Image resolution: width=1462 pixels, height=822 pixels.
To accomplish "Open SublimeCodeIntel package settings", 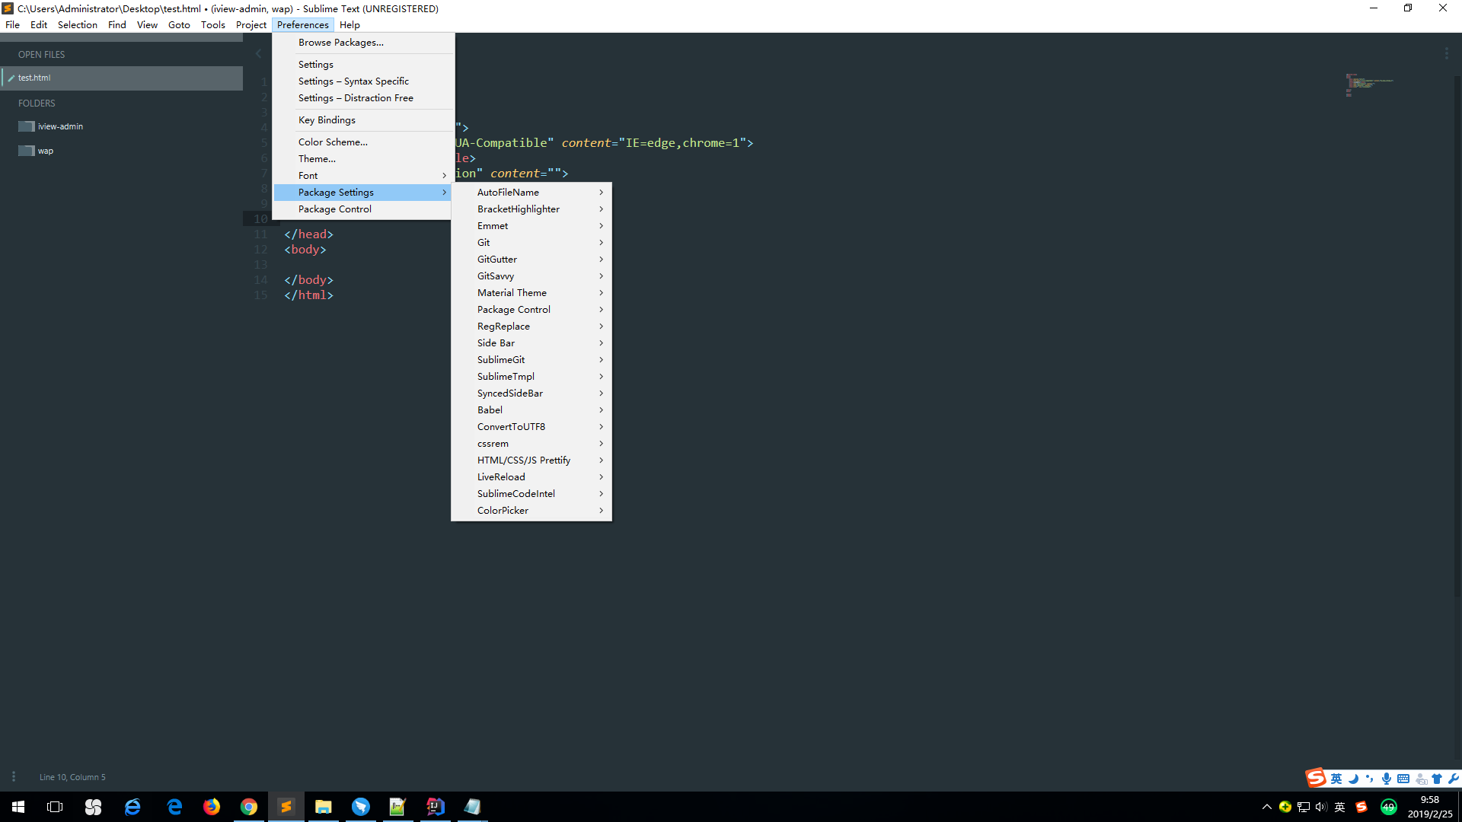I will 531,494.
